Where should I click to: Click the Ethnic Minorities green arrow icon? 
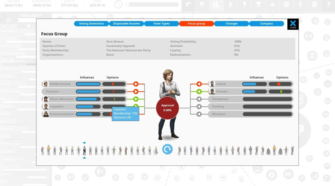click(136, 99)
